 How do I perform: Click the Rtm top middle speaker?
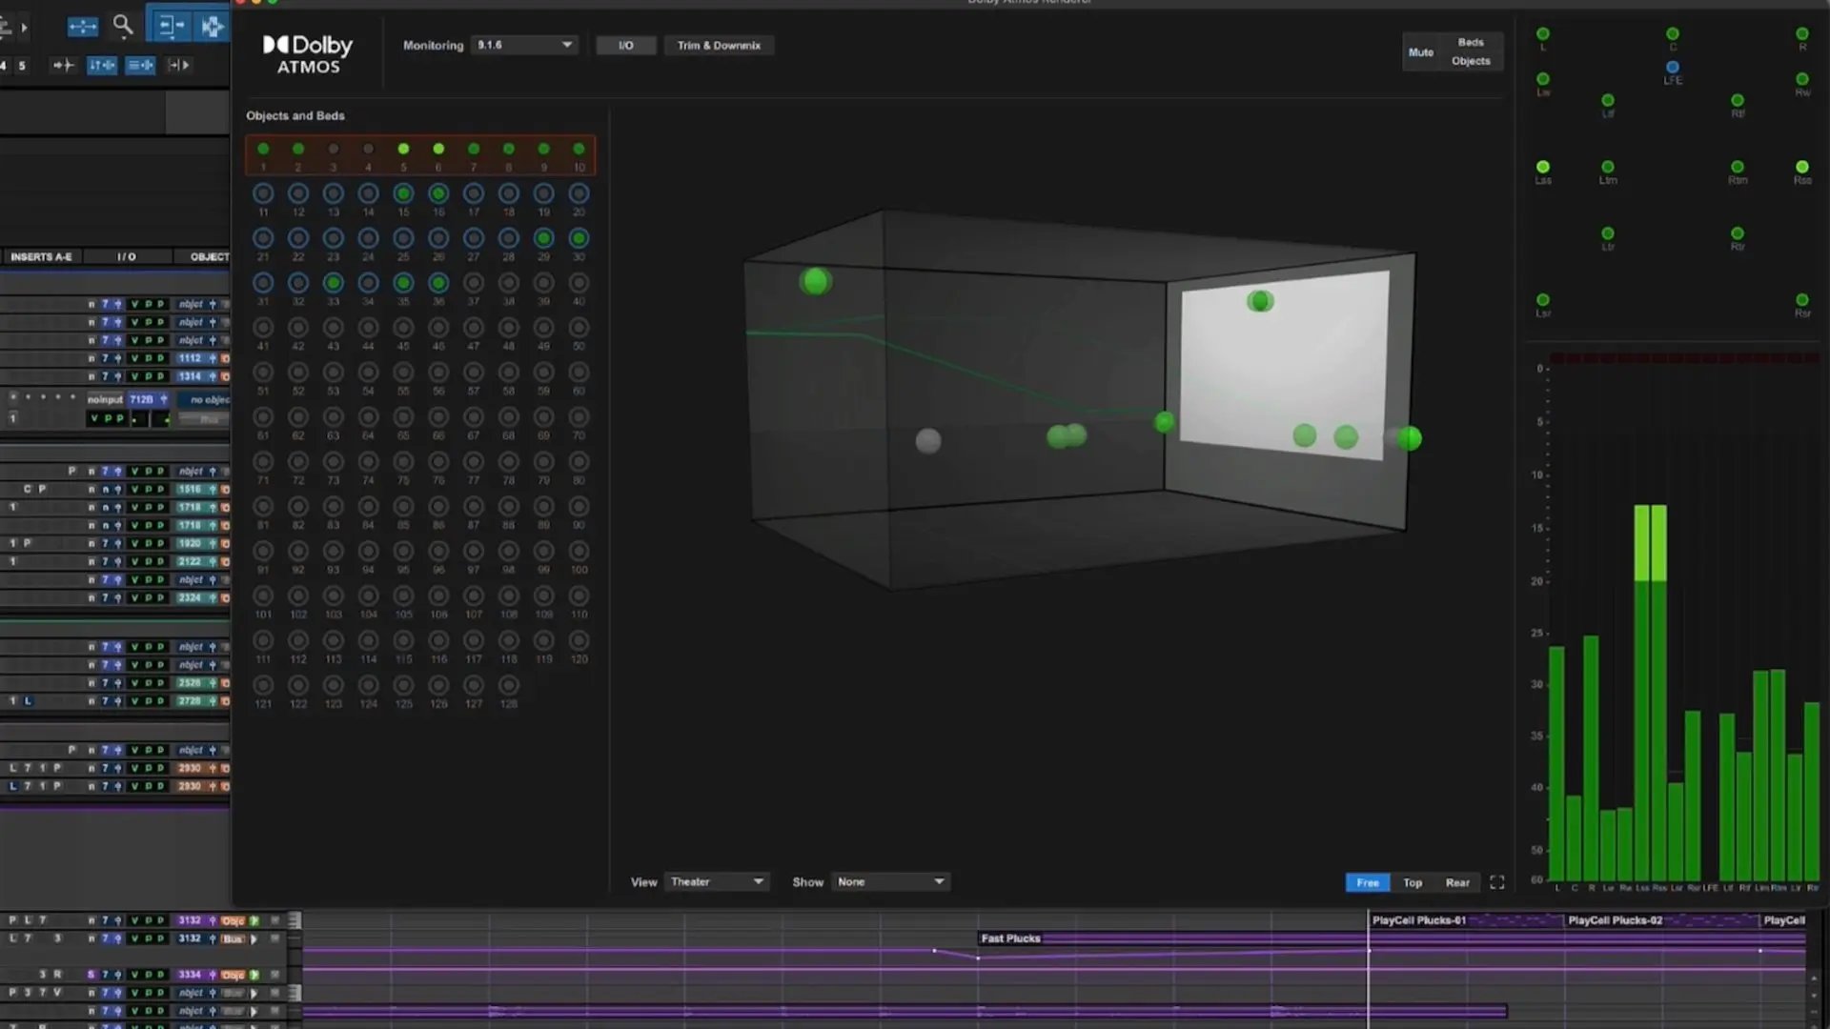tap(1738, 167)
